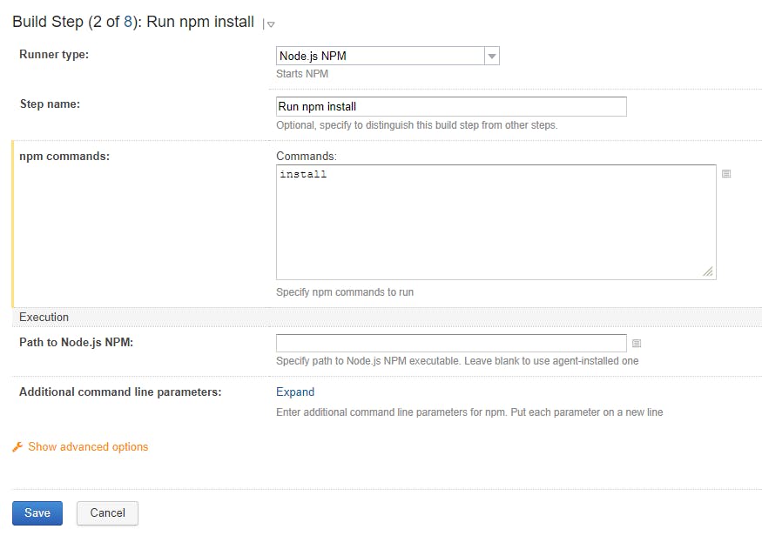Open the build step title dropdown arrow

[271, 23]
